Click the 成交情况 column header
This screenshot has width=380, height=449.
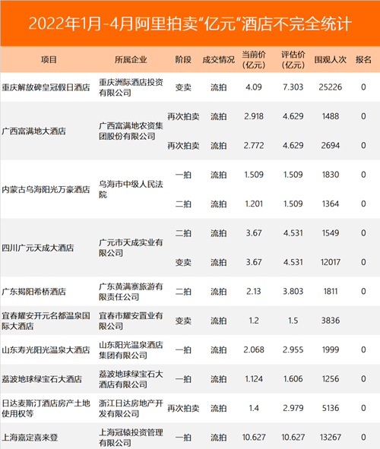click(x=218, y=59)
